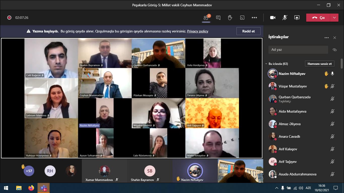344x193 pixels.
Task: Click the raise hand icon
Action: pos(230,18)
